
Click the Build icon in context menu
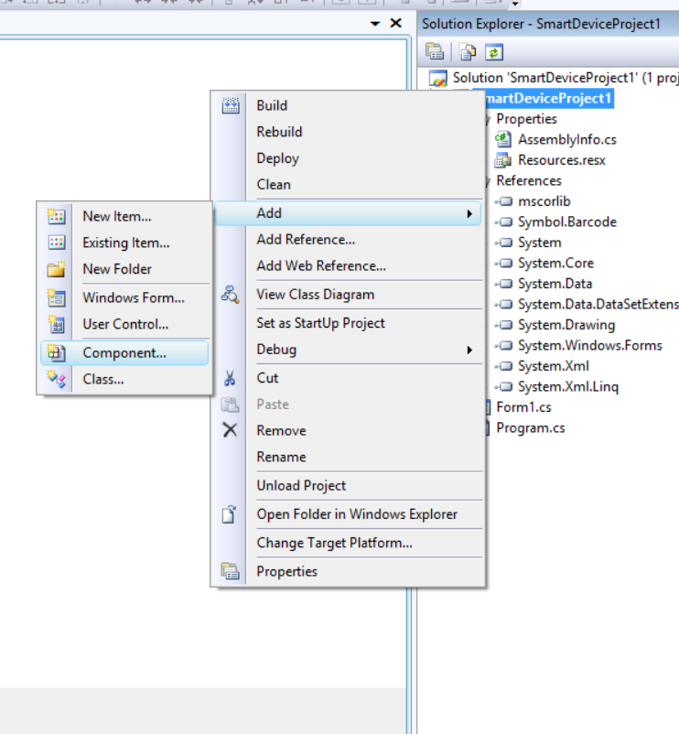tap(231, 106)
